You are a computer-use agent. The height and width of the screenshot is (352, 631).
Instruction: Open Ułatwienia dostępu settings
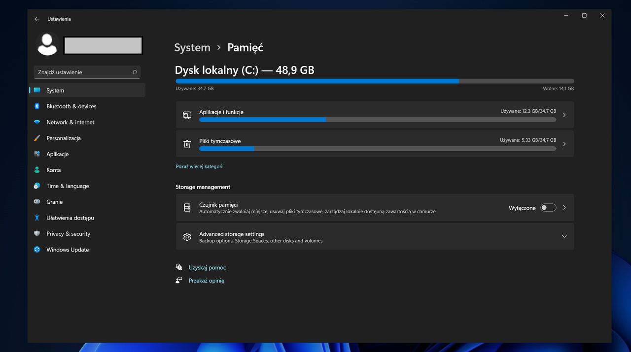(x=69, y=218)
